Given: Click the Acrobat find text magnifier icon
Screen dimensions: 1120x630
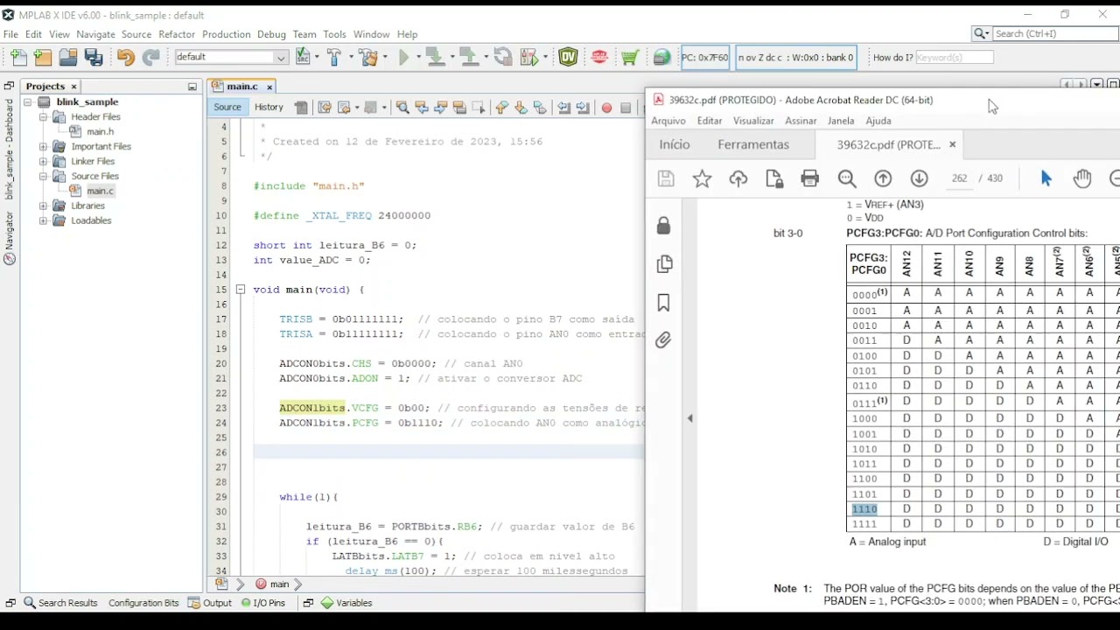Looking at the screenshot, I should tap(847, 178).
